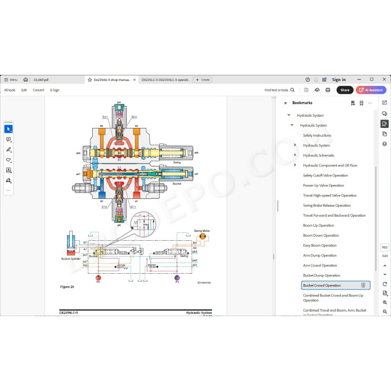391x391 pixels.
Task: Select the freehand Draw tool
Action: (x=8, y=160)
